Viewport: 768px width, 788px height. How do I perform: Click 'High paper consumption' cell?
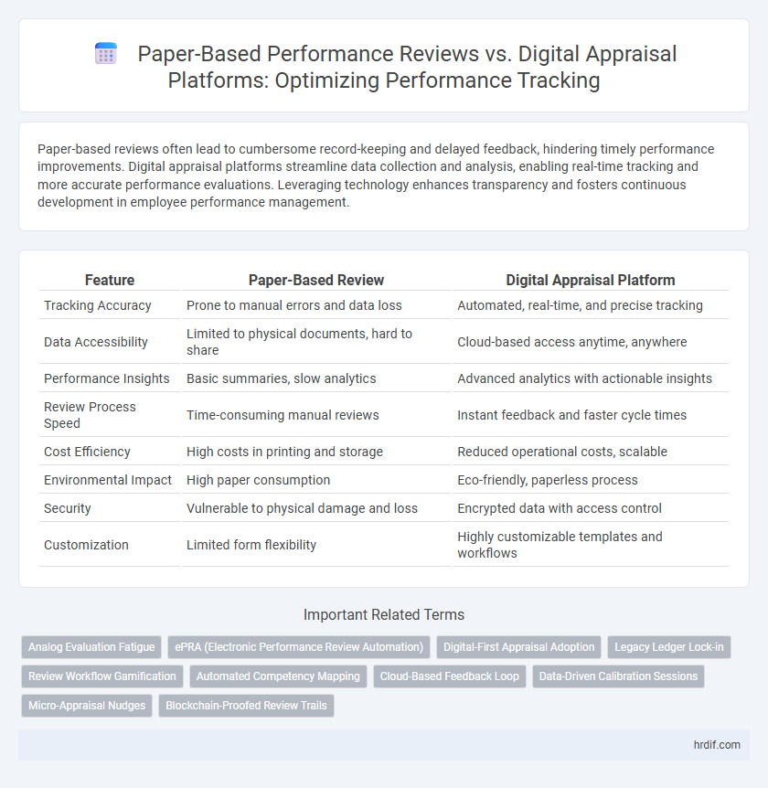(316, 480)
